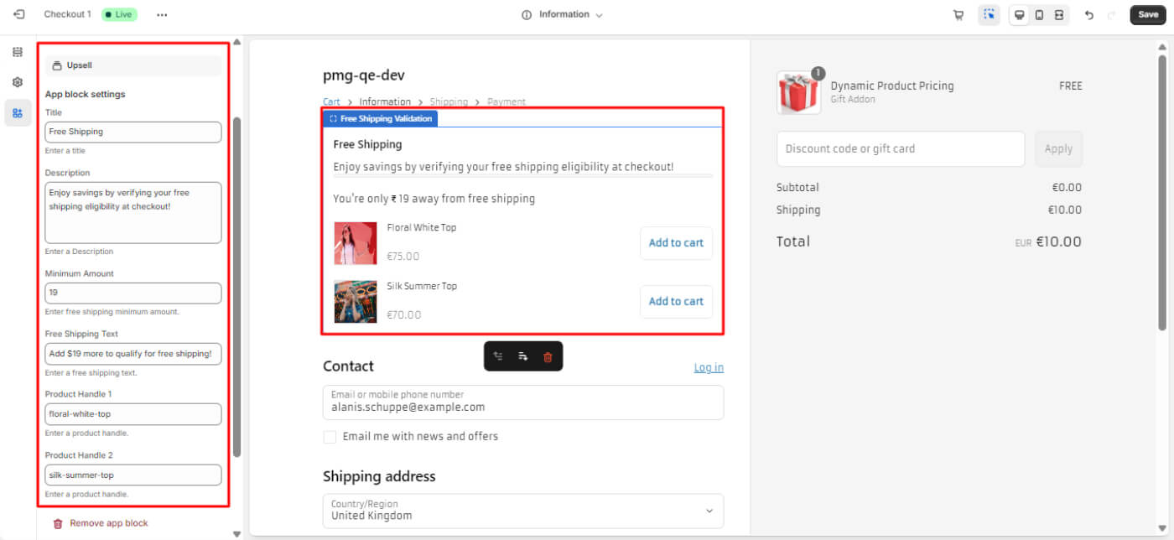Viewport: 1174px width, 540px height.
Task: Open the Sections panel in sidebar
Action: (18, 52)
